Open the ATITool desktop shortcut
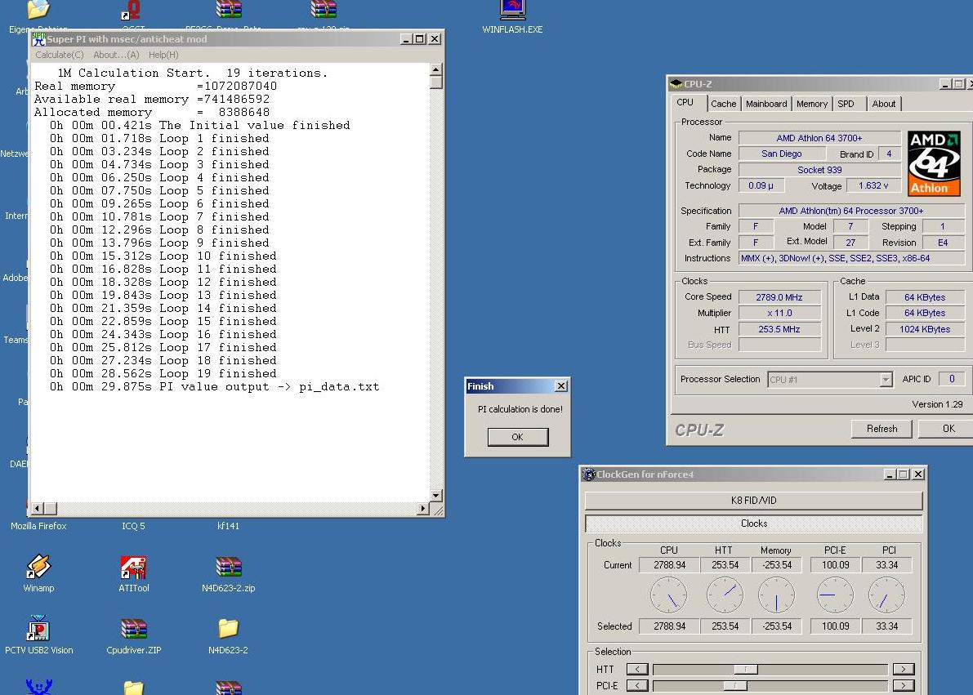 (x=133, y=568)
